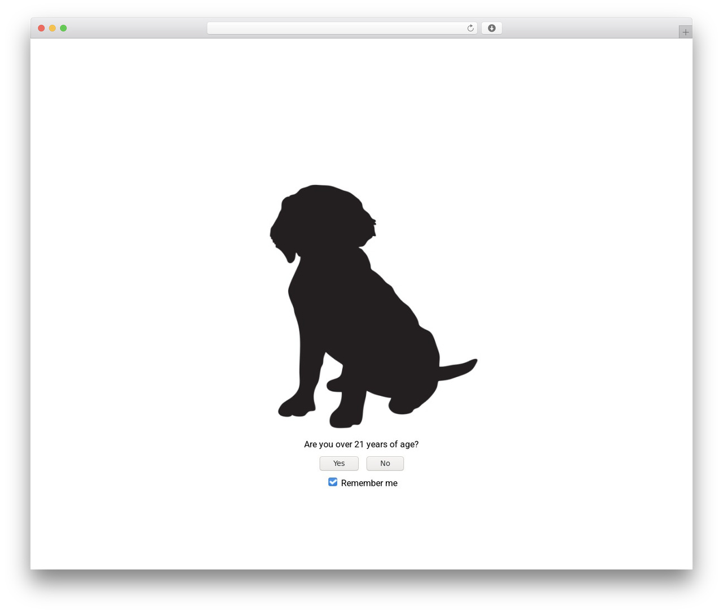Image resolution: width=723 pixels, height=613 pixels.
Task: Click the 'Remember me' label text
Action: point(369,483)
